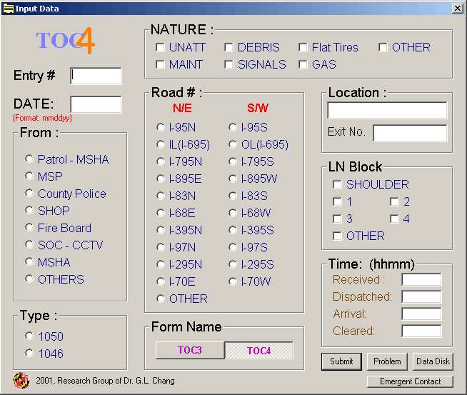Pick type 1050 radio button

tap(29, 336)
